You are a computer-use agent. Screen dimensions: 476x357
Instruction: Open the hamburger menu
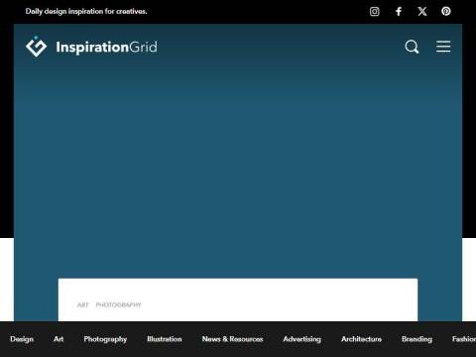pyautogui.click(x=443, y=47)
